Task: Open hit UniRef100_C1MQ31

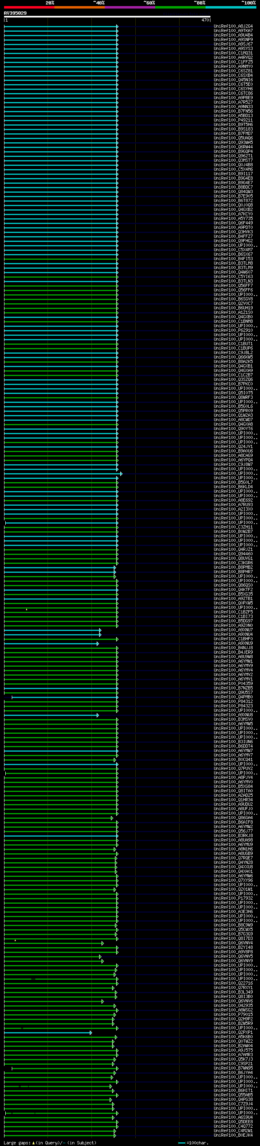Action: pyautogui.click(x=233, y=53)
